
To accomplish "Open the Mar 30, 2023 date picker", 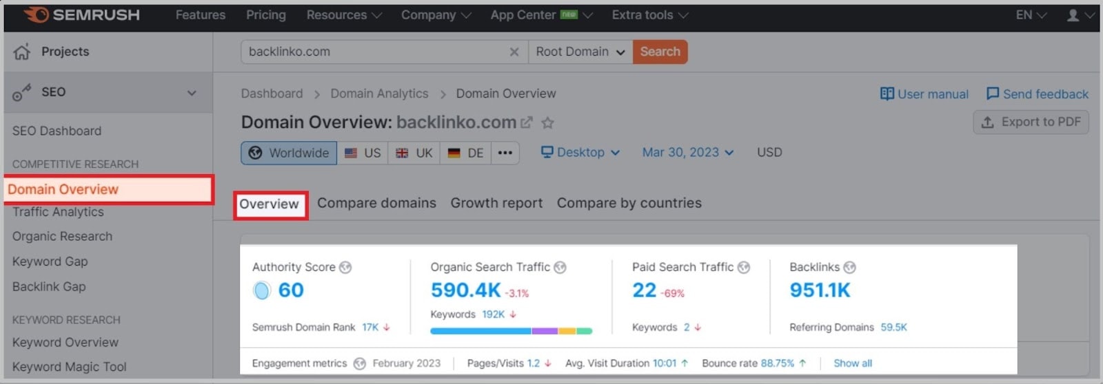I will coord(687,152).
